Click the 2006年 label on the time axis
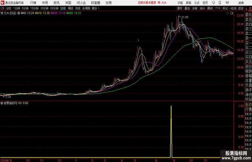The width and height of the screenshot is (252, 162). [5, 160]
